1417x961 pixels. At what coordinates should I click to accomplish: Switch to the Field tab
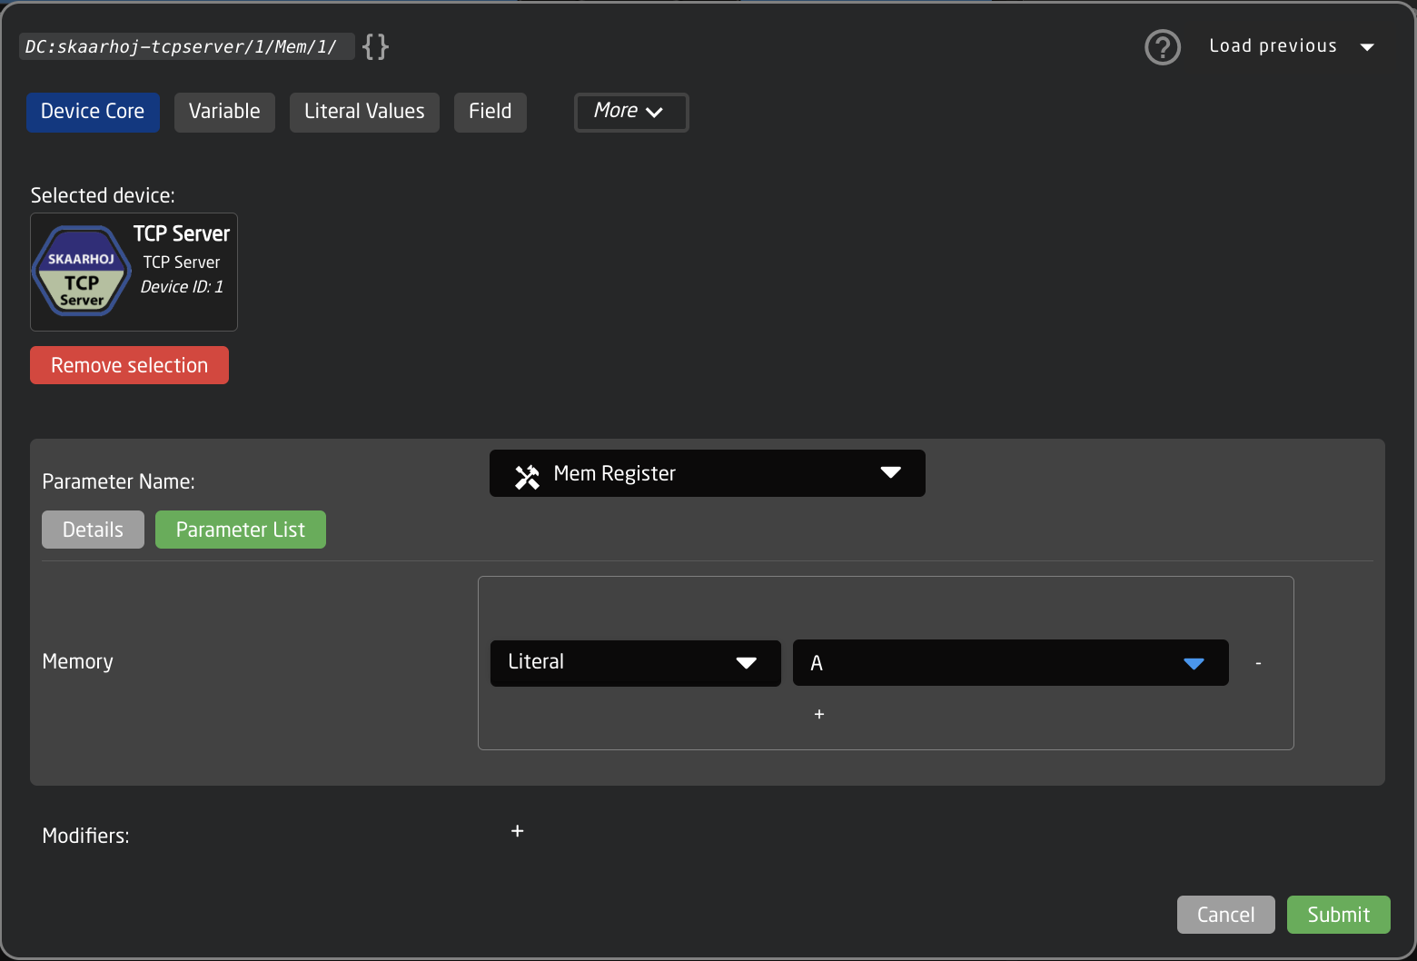pyautogui.click(x=490, y=112)
